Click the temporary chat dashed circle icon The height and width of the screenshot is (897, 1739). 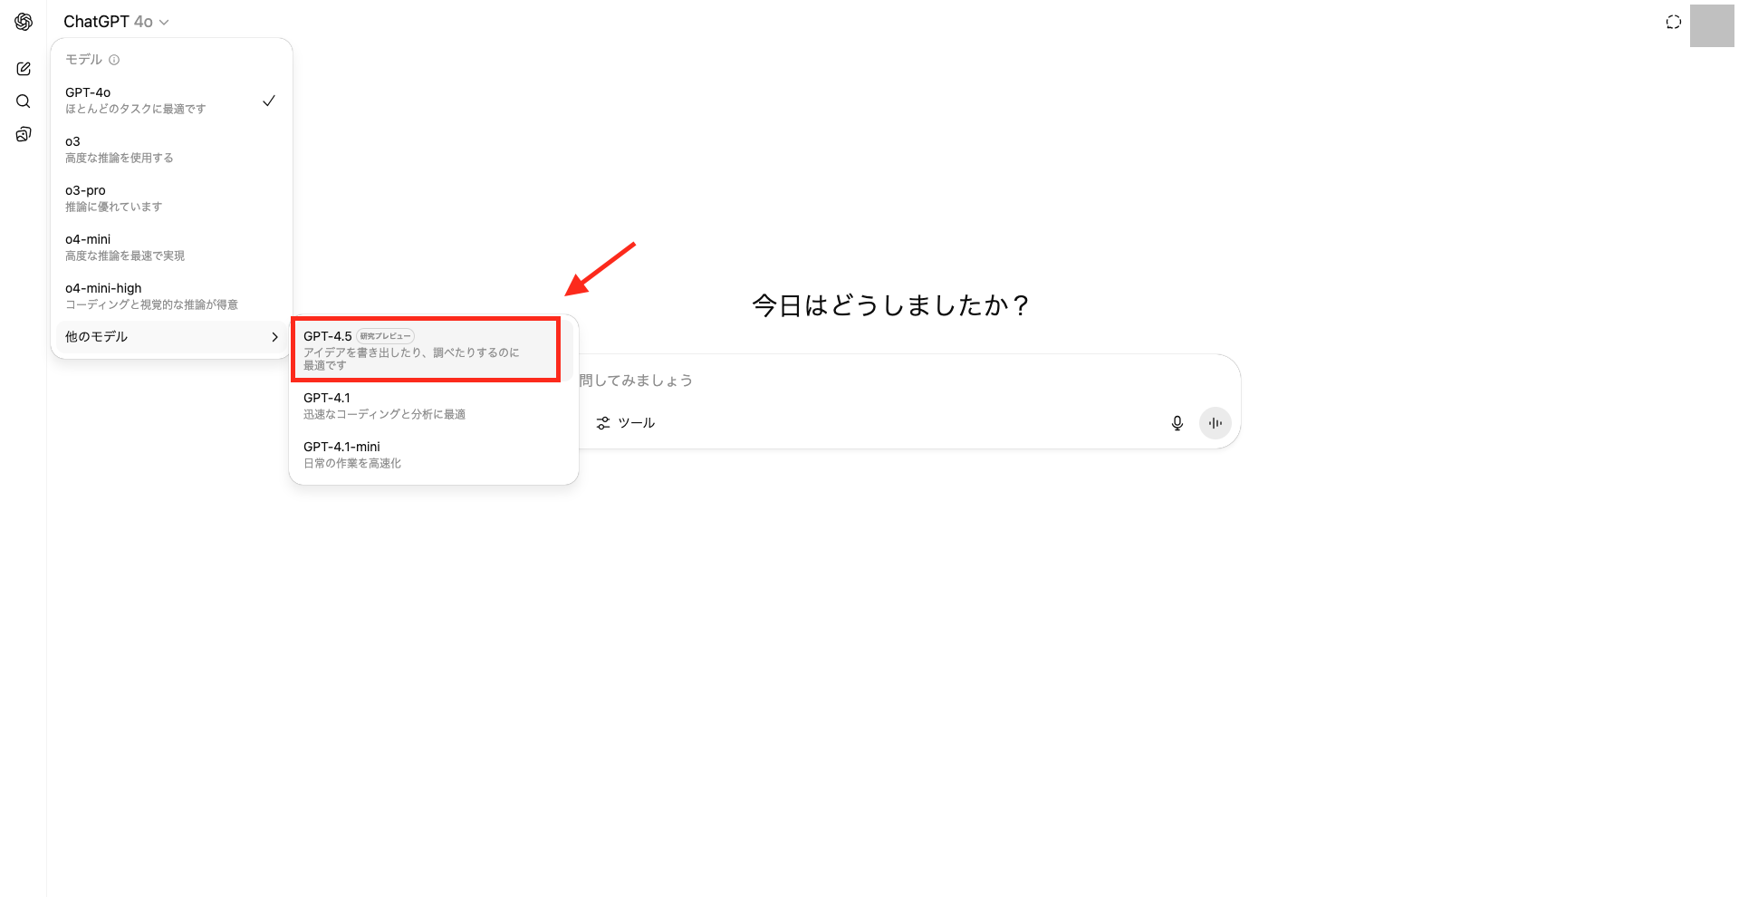pos(1673,22)
